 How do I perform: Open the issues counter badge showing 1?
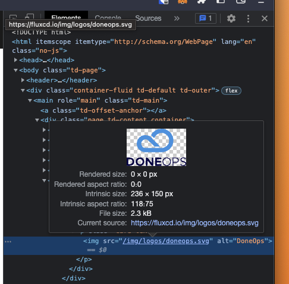click(206, 18)
